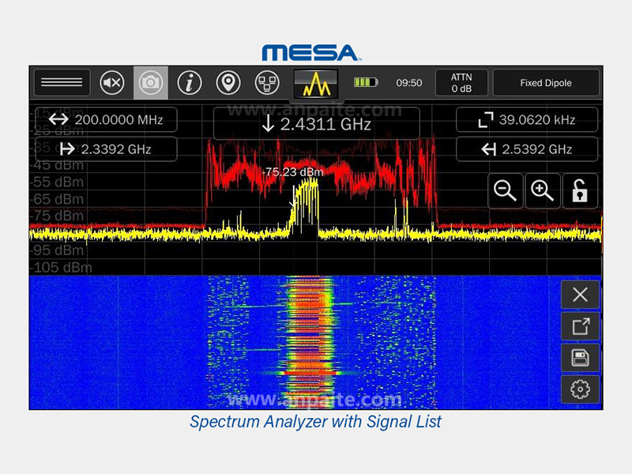This screenshot has height=474, width=632.
Task: Change the Fixed Dipole antenna selection
Action: pos(545,82)
